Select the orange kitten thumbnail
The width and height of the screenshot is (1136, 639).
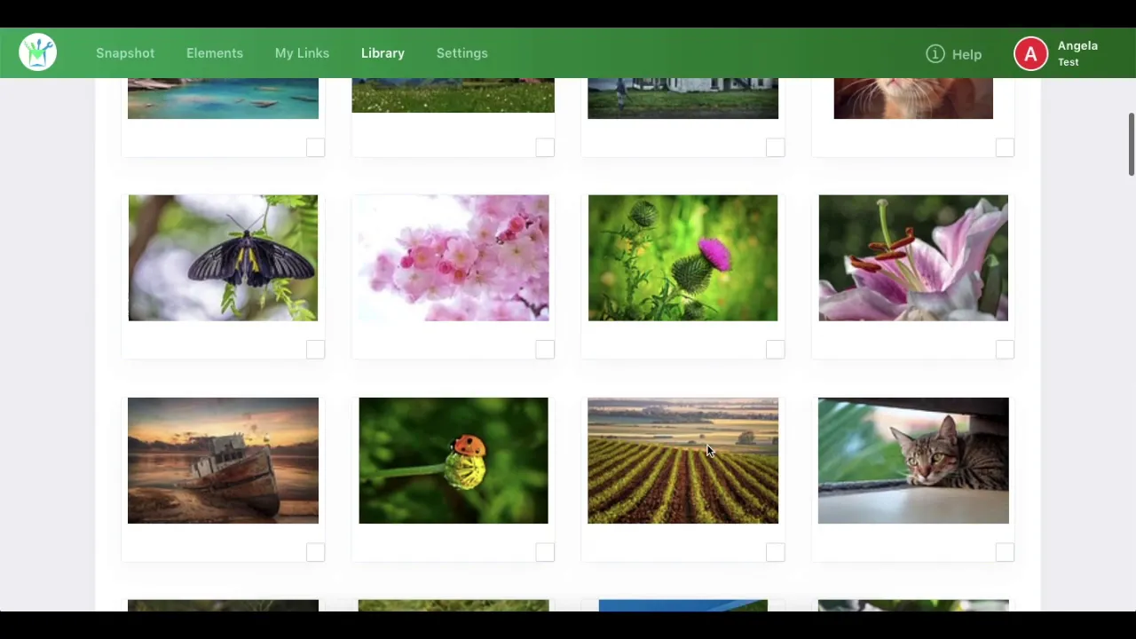[x=913, y=98]
